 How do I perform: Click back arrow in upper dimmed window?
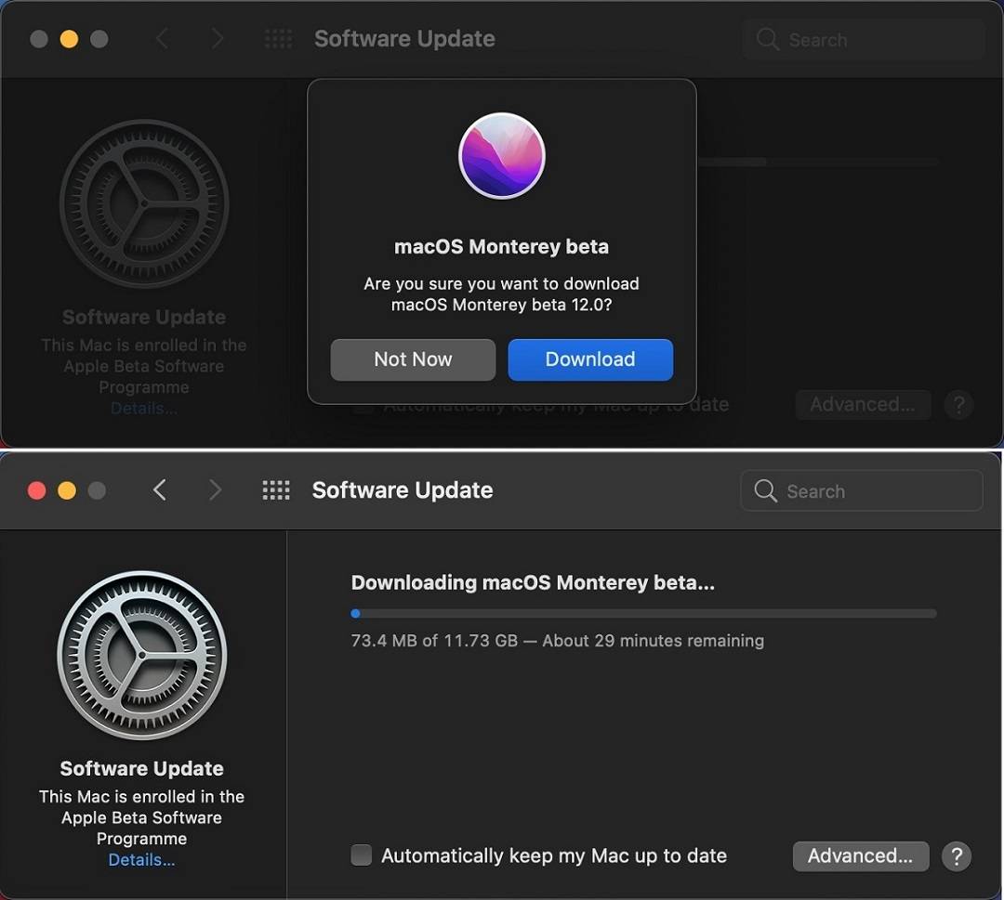(162, 38)
